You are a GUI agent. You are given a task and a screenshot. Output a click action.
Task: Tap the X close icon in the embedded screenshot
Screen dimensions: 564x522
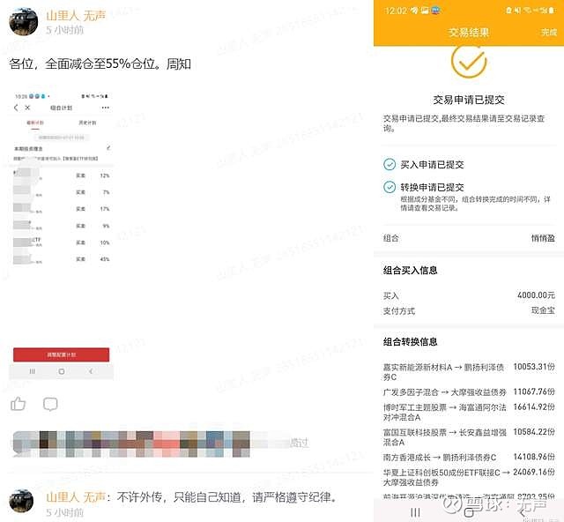[27, 108]
